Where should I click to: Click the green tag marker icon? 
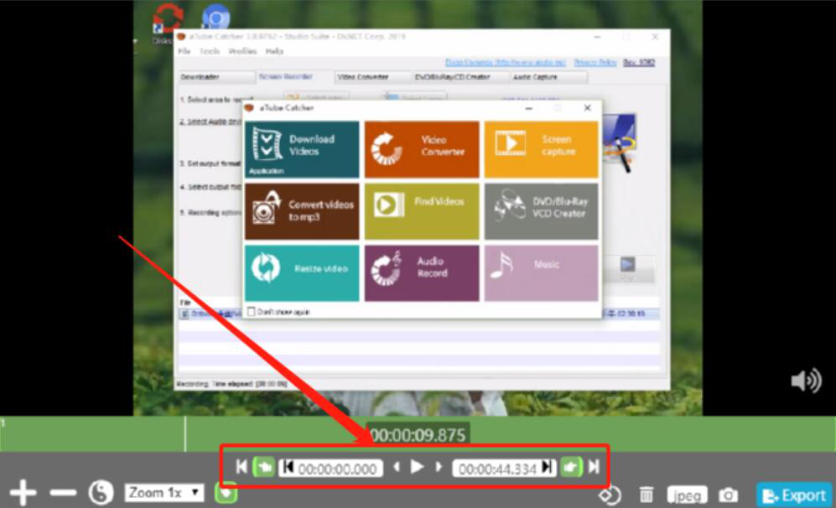tap(226, 493)
